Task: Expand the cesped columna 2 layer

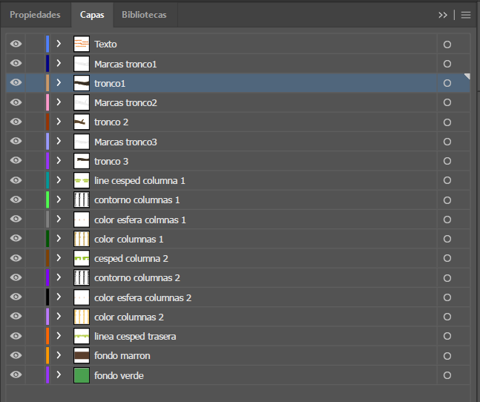Action: pyautogui.click(x=59, y=258)
